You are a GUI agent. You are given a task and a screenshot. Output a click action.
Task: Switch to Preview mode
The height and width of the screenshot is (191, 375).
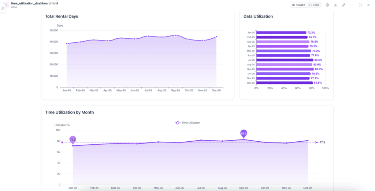pos(299,5)
